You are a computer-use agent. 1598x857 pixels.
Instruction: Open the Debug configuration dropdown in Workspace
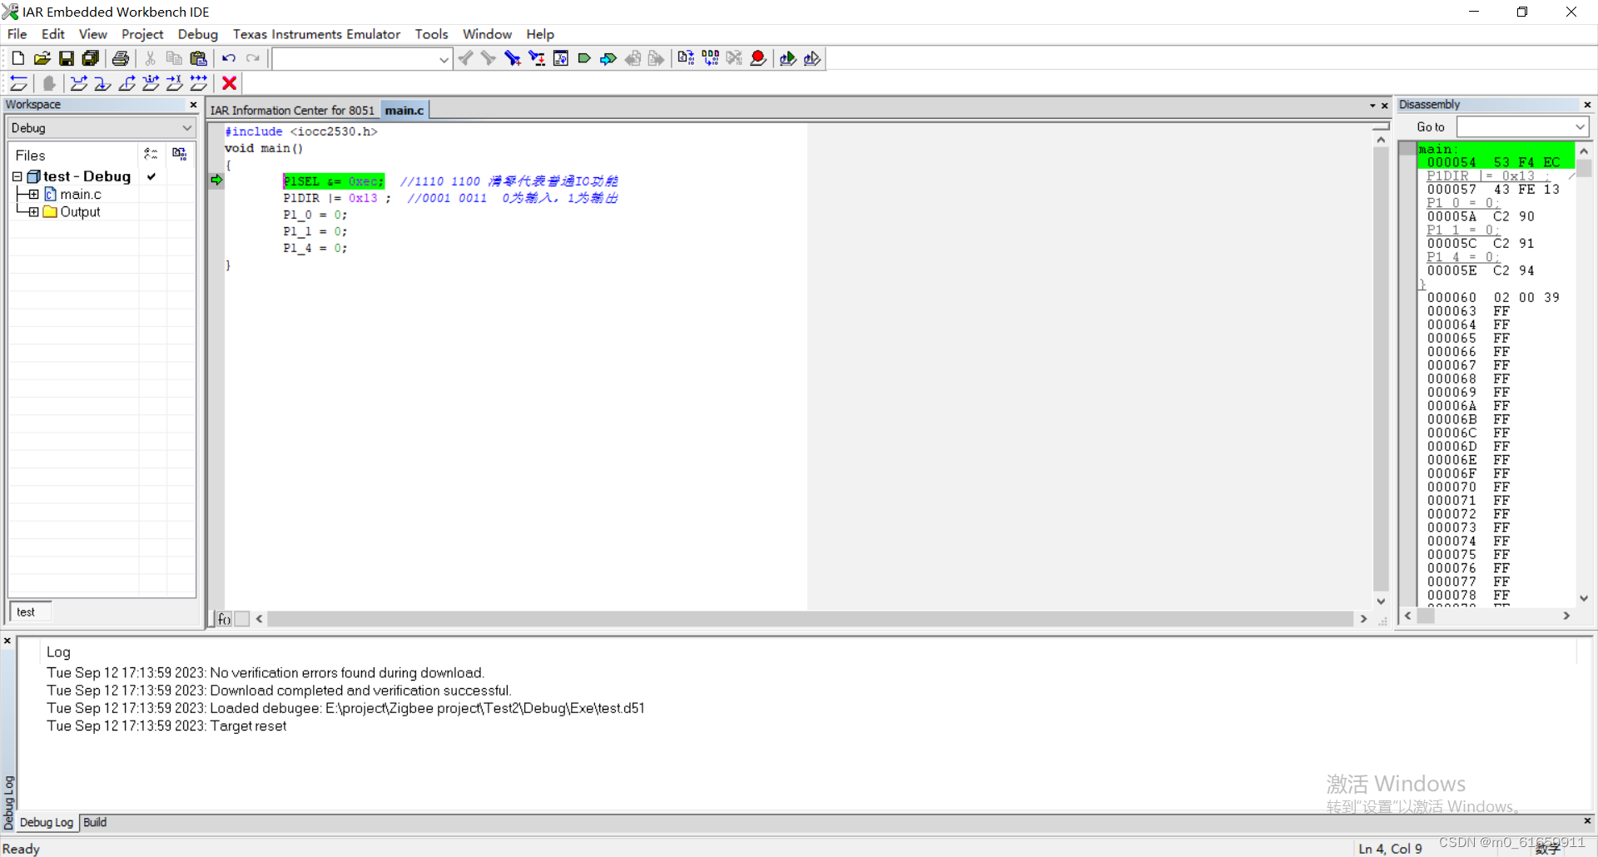pos(186,128)
